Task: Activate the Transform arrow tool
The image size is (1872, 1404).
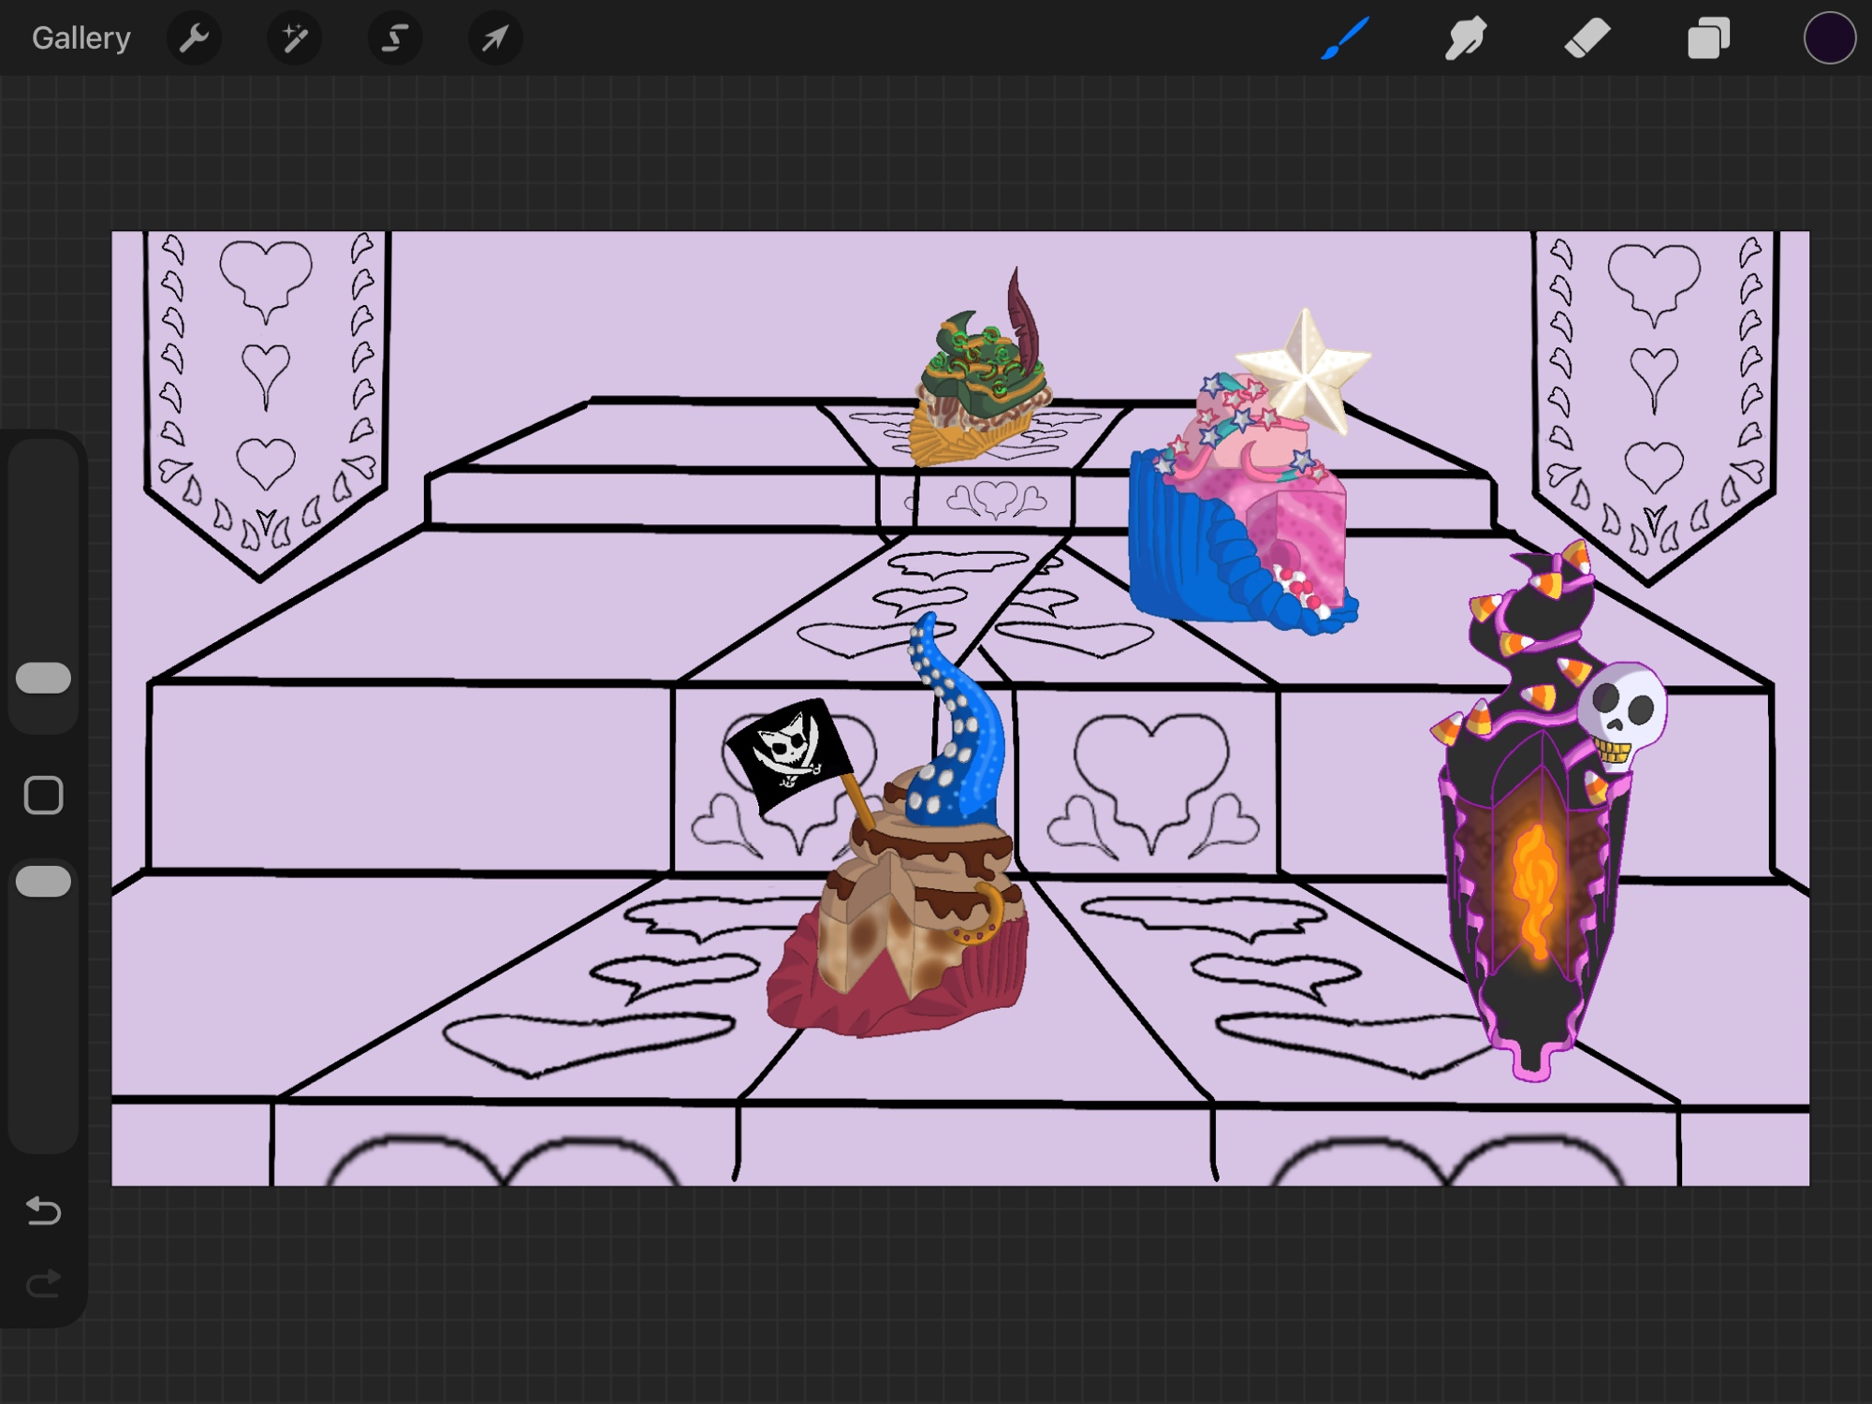Action: 495,38
